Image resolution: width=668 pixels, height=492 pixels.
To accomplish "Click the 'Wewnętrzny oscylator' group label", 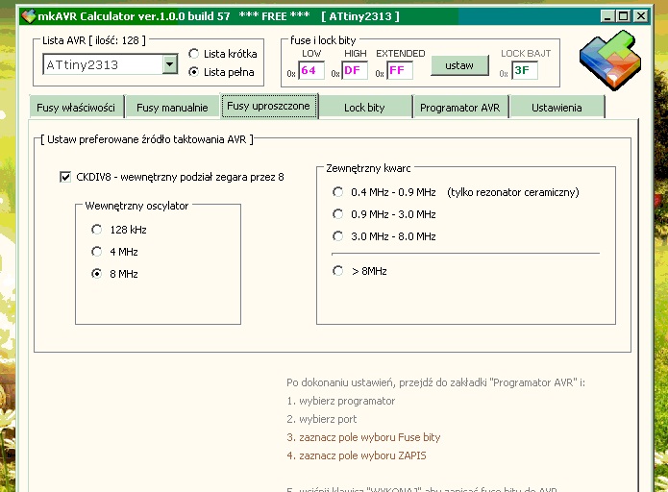I will [x=136, y=206].
